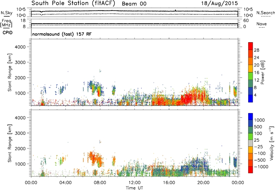
Task: Click the 16:00 time tick label
Action: click(x=169, y=183)
